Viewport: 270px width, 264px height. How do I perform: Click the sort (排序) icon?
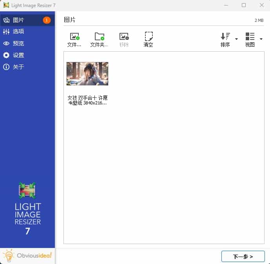point(225,37)
